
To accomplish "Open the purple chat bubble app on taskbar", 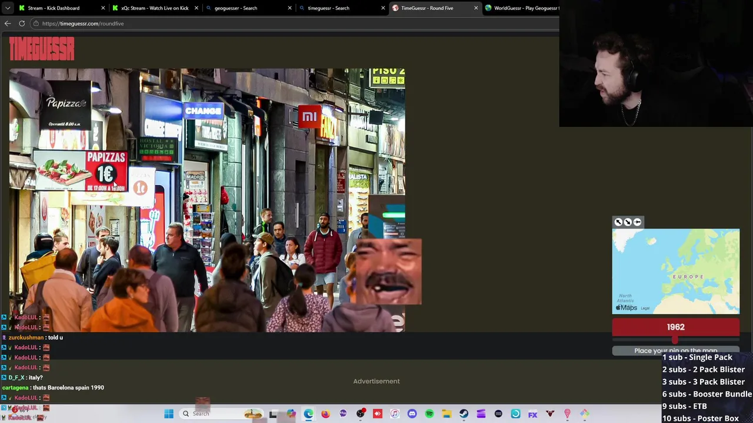I will pos(343,414).
